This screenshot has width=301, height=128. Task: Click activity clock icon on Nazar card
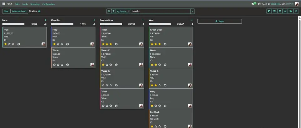click(x=165, y=65)
